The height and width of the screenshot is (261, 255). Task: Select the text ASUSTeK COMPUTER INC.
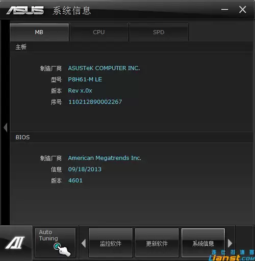(x=104, y=68)
